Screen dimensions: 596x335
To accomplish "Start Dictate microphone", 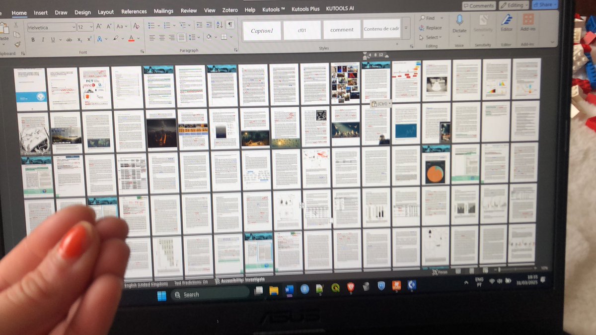I will (459, 23).
